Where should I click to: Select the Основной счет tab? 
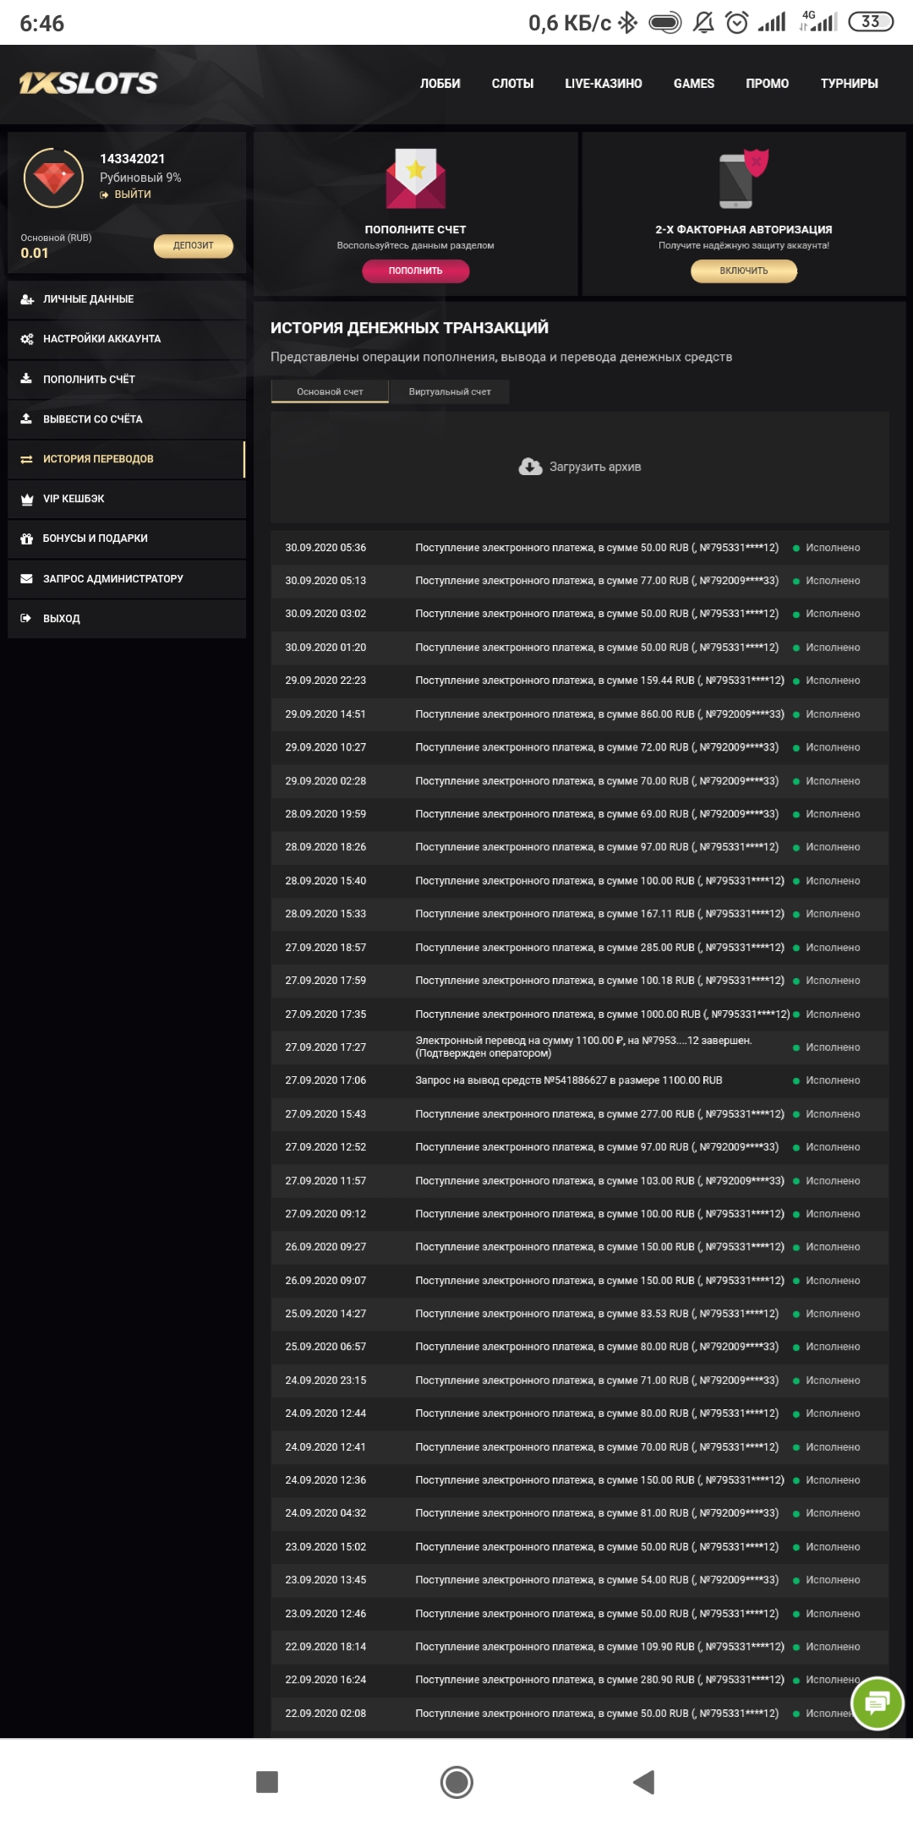pos(330,391)
